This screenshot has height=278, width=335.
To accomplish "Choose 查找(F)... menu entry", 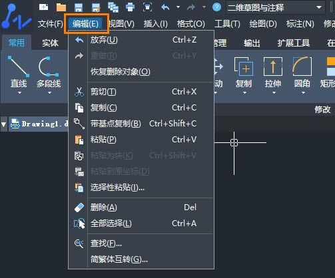I will pos(141,243).
